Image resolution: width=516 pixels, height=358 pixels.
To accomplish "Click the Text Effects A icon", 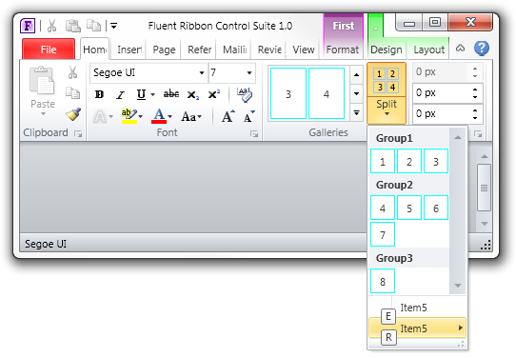I will coord(100,116).
